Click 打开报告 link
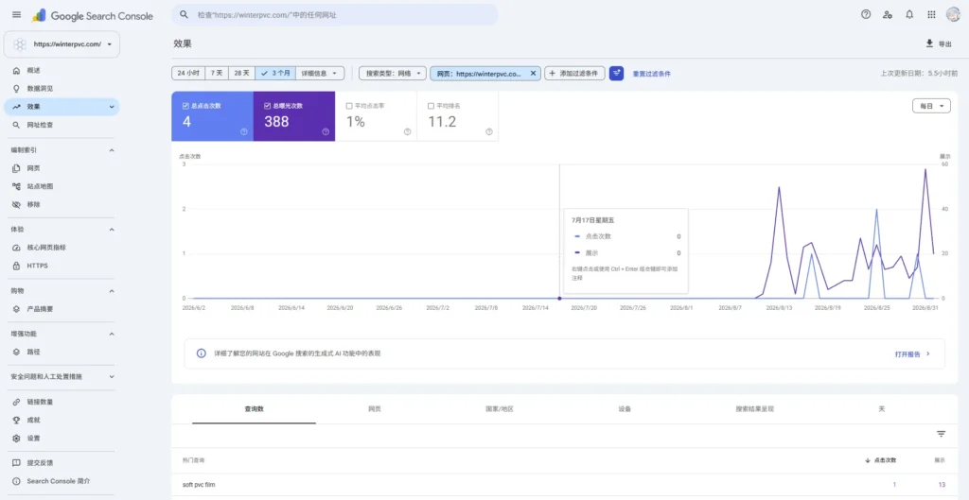Viewport: 969px width, 500px height. (x=912, y=354)
